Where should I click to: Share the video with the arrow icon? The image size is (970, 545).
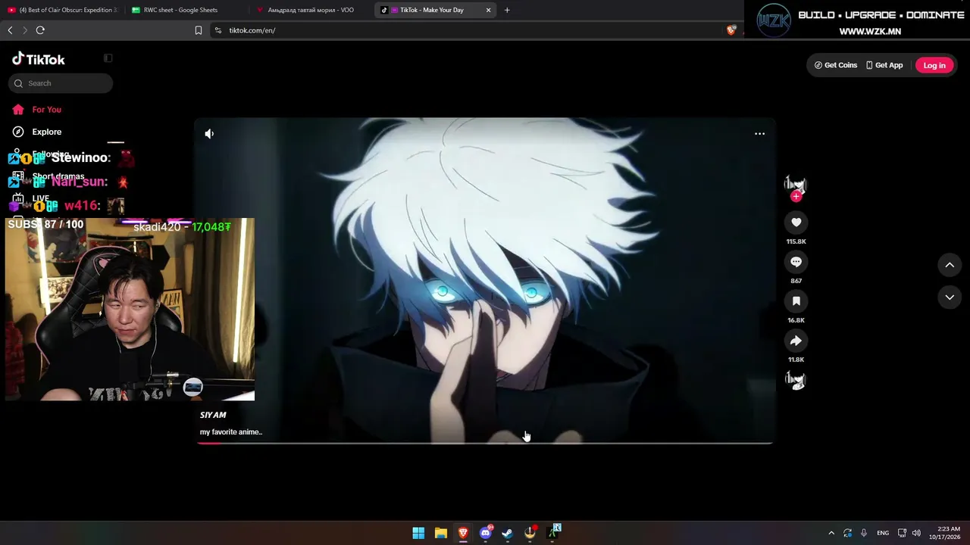point(796,341)
